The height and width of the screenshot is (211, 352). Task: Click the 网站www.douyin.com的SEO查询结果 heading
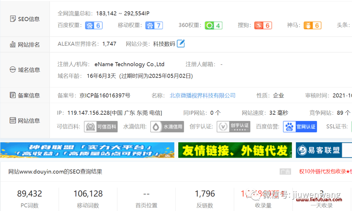(55, 172)
